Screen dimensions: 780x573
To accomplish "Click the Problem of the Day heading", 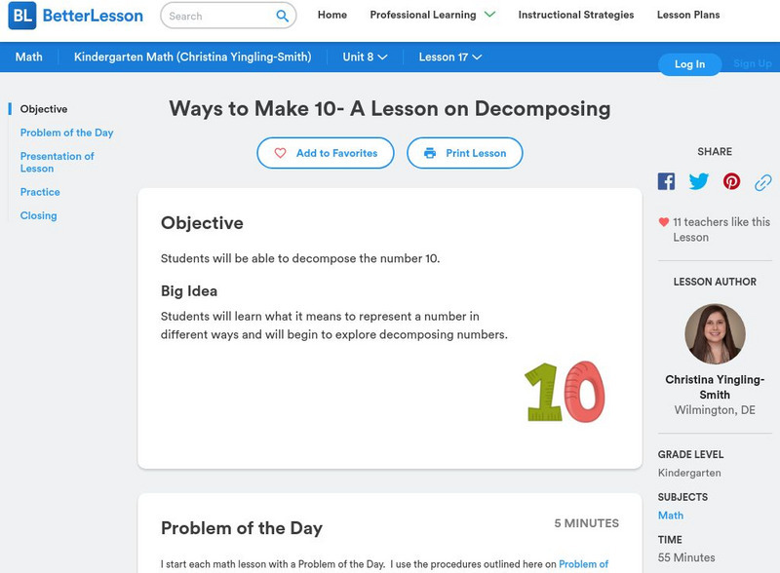I will 242,528.
